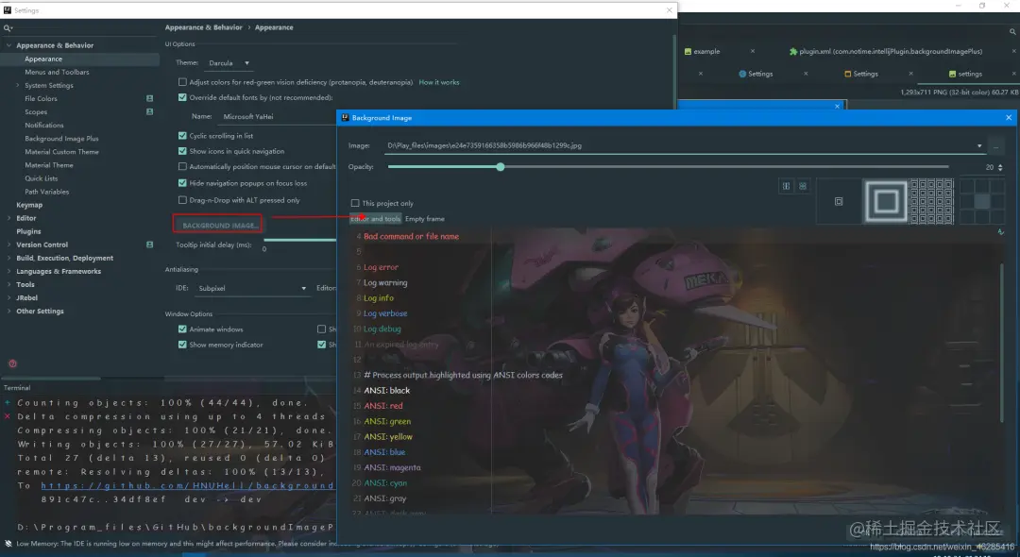Close the Settings window
1020x557 pixels.
point(669,10)
